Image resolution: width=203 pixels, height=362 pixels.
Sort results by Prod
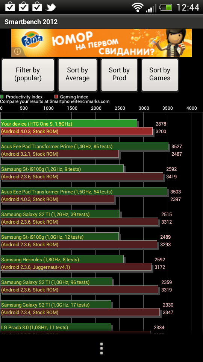tap(119, 75)
